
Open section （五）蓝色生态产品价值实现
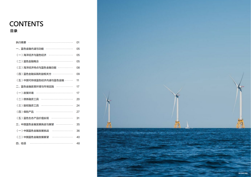tap(32, 118)
